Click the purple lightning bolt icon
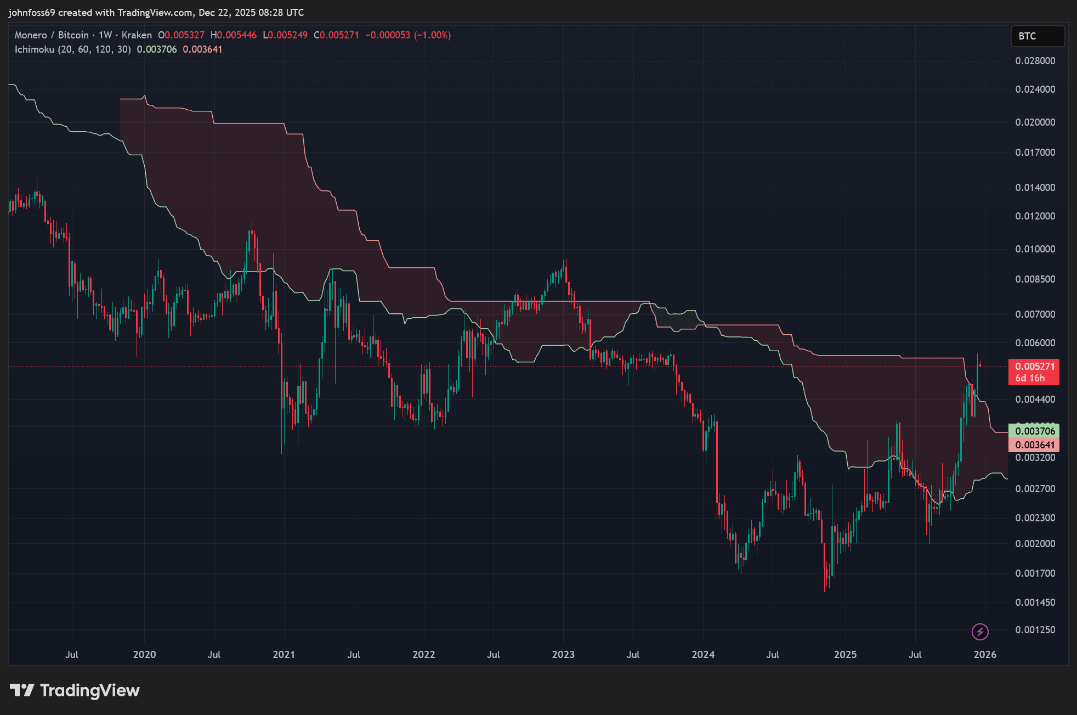 [980, 632]
